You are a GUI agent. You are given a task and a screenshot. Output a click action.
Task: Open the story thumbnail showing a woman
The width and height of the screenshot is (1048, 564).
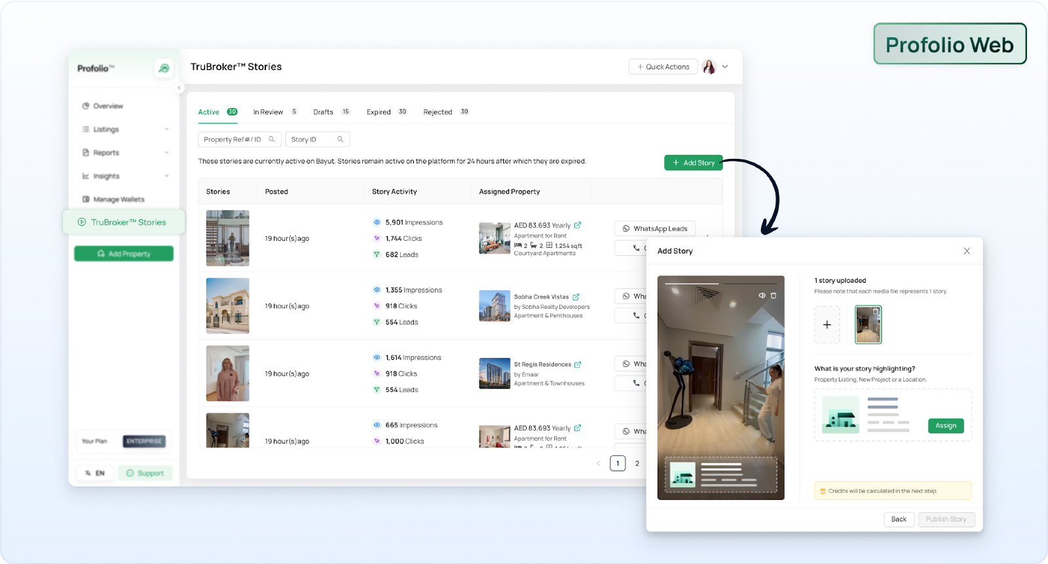[228, 374]
